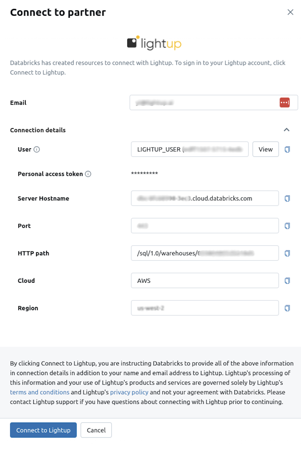Click the Lightup partner logo
The height and width of the screenshot is (473, 301).
(154, 43)
